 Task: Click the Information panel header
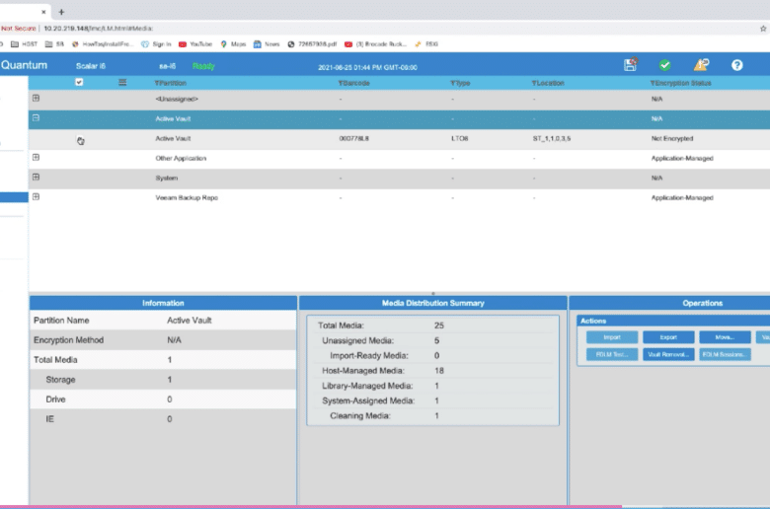click(x=163, y=303)
